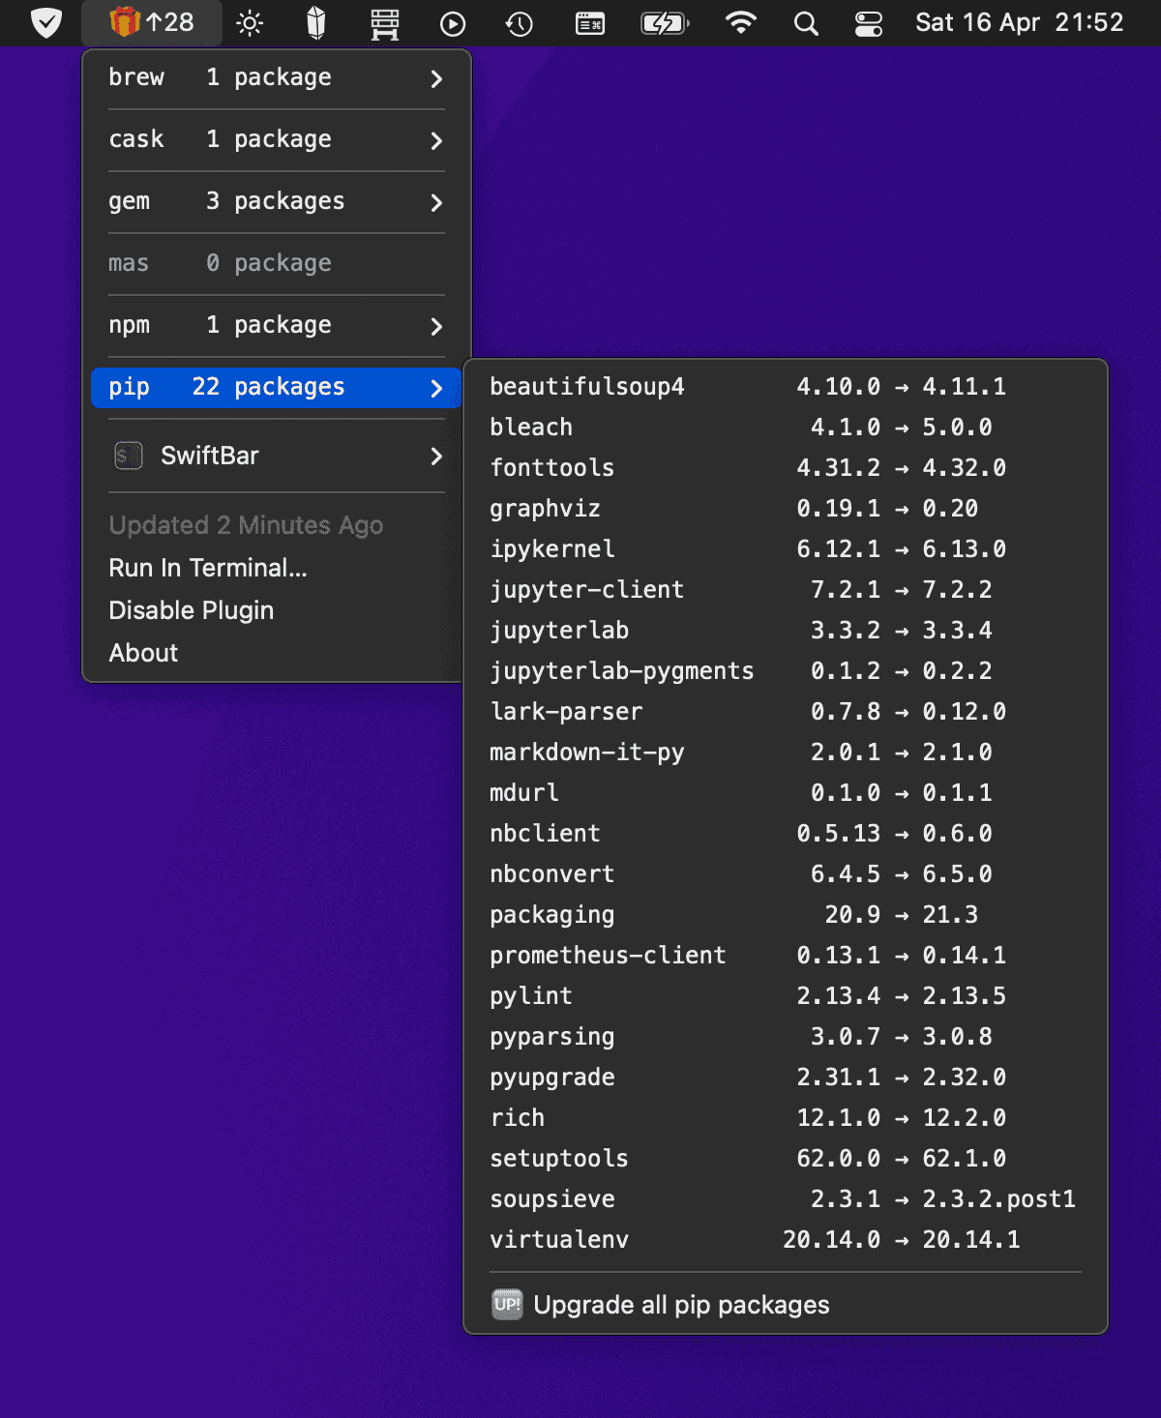The image size is (1161, 1418).
Task: Click the date and time in the menu bar
Action: pos(1021,22)
